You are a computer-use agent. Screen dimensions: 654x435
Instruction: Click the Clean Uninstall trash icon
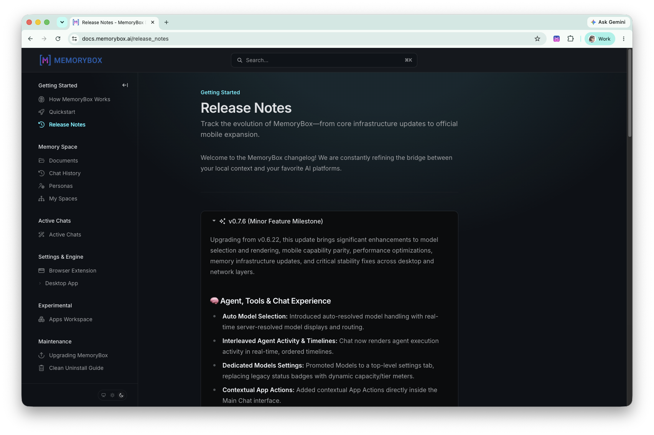41,368
